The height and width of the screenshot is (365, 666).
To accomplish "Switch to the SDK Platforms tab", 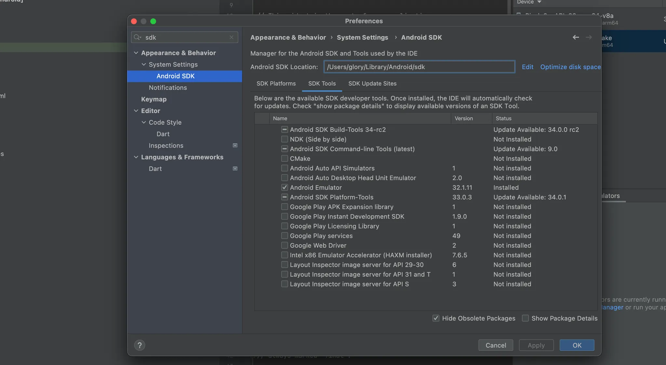I will (x=276, y=83).
